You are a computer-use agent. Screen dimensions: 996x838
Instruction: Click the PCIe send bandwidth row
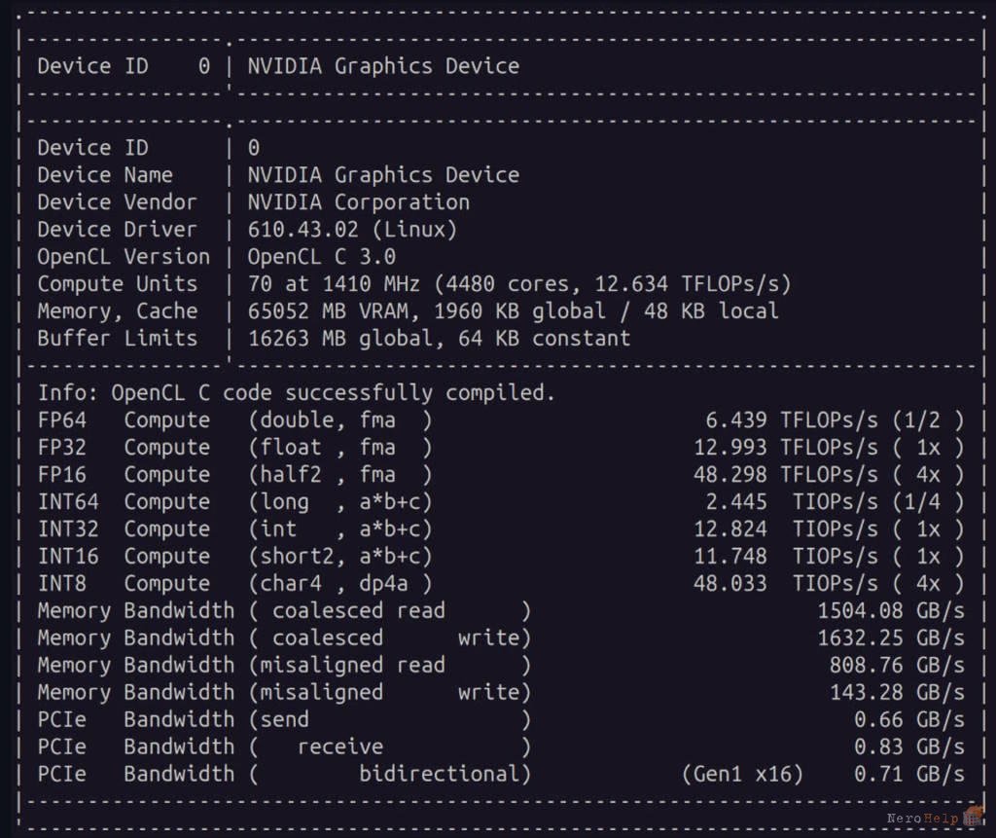501,719
